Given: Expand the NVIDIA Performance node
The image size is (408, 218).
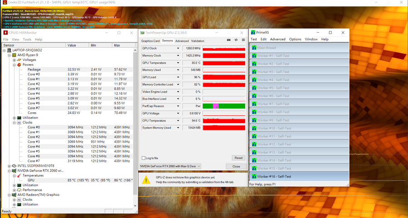Looking at the screenshot, I should pos(14,190).
